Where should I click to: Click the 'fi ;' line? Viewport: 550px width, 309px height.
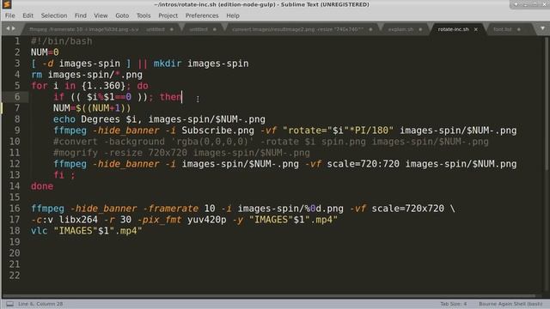(x=64, y=175)
